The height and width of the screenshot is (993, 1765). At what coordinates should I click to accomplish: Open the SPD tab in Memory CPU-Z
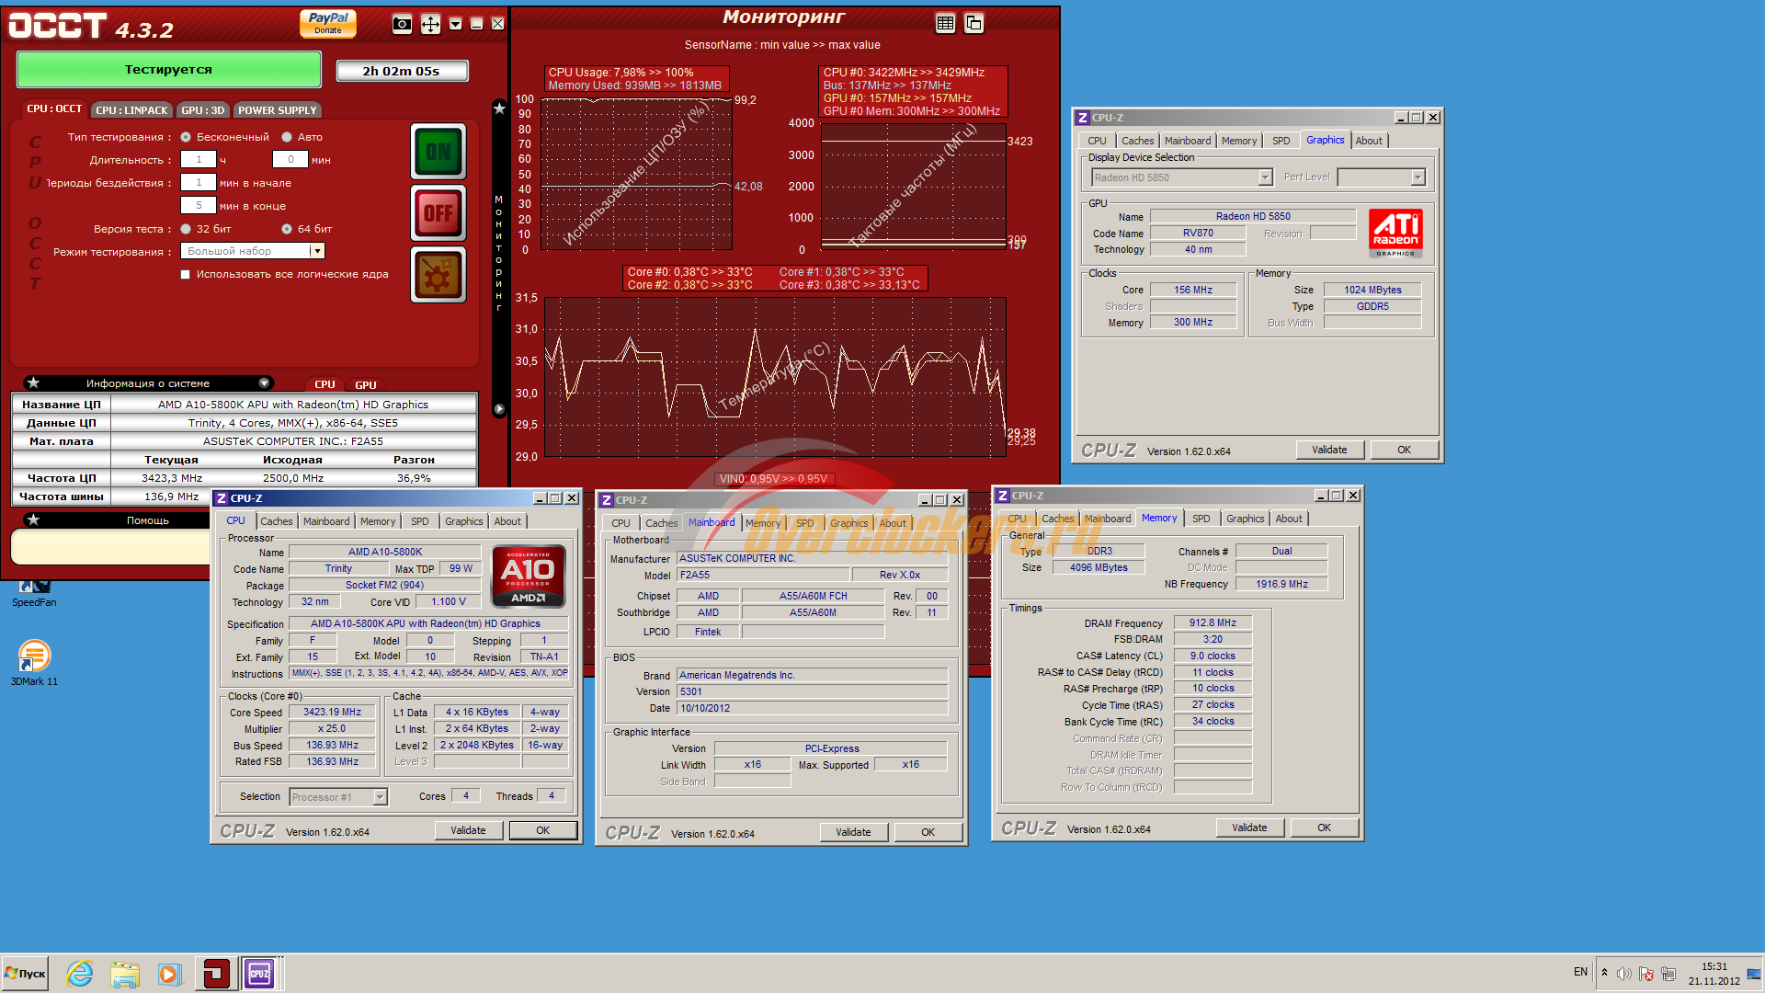point(1201,519)
